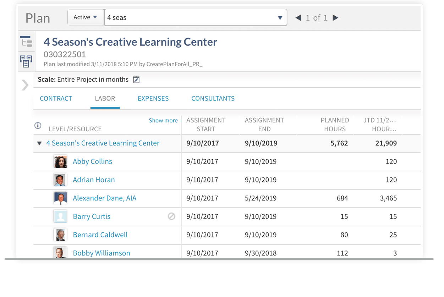Select the CONTRACT tab
Image resolution: width=444 pixels, height=297 pixels.
[56, 98]
